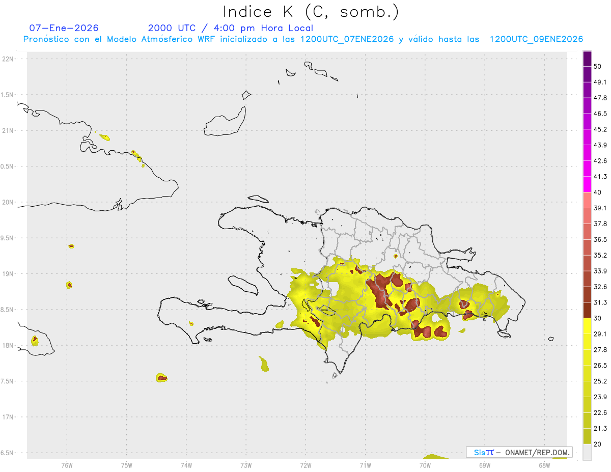The width and height of the screenshot is (611, 472).
Task: Click the 'SisTT – ONAMET/REP.DOM.' label
Action: click(x=519, y=452)
